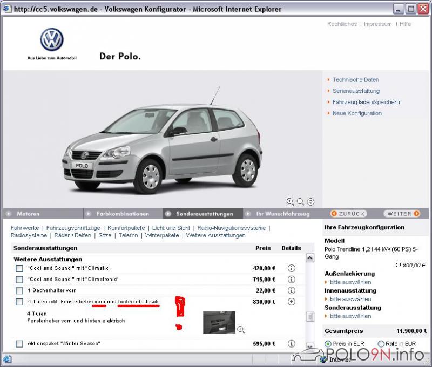Open the Rechtliches link
The height and width of the screenshot is (367, 432).
342,24
